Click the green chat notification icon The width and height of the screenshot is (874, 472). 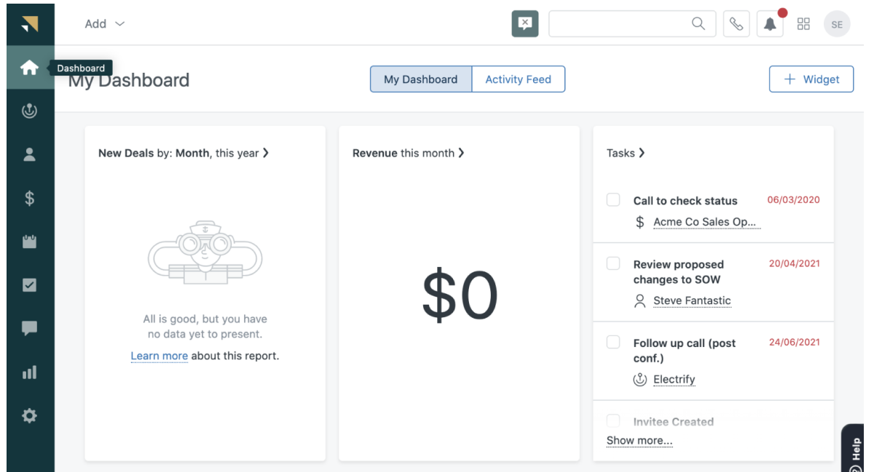pyautogui.click(x=524, y=23)
